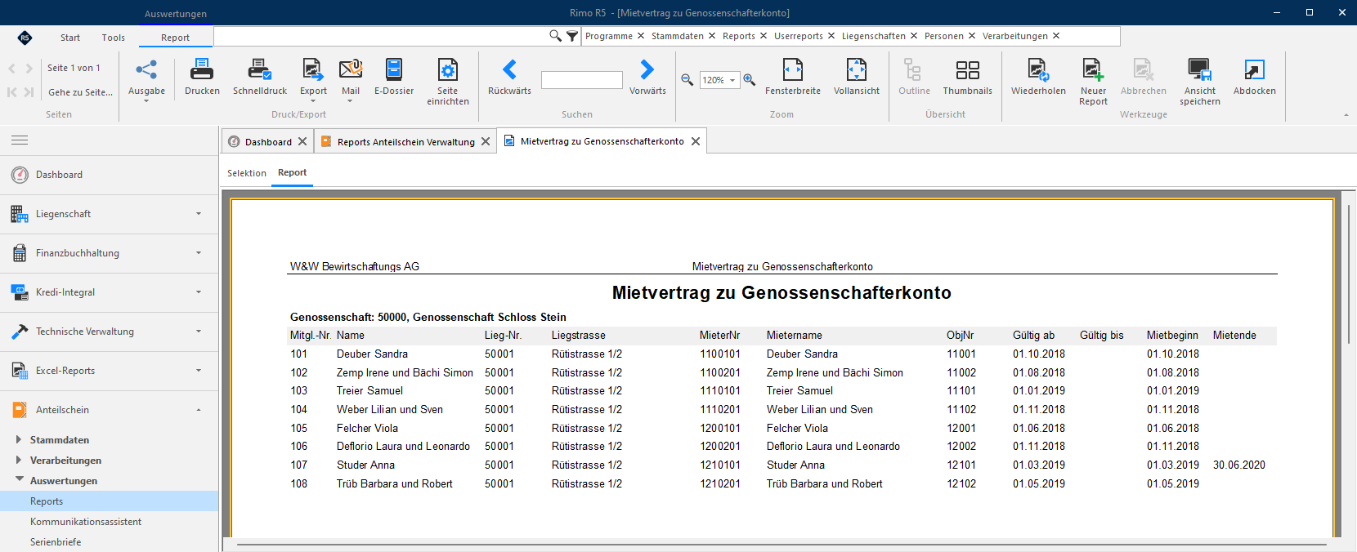1357x552 pixels.
Task: Open the Rimo R5 application logo menu
Action: pyautogui.click(x=25, y=38)
